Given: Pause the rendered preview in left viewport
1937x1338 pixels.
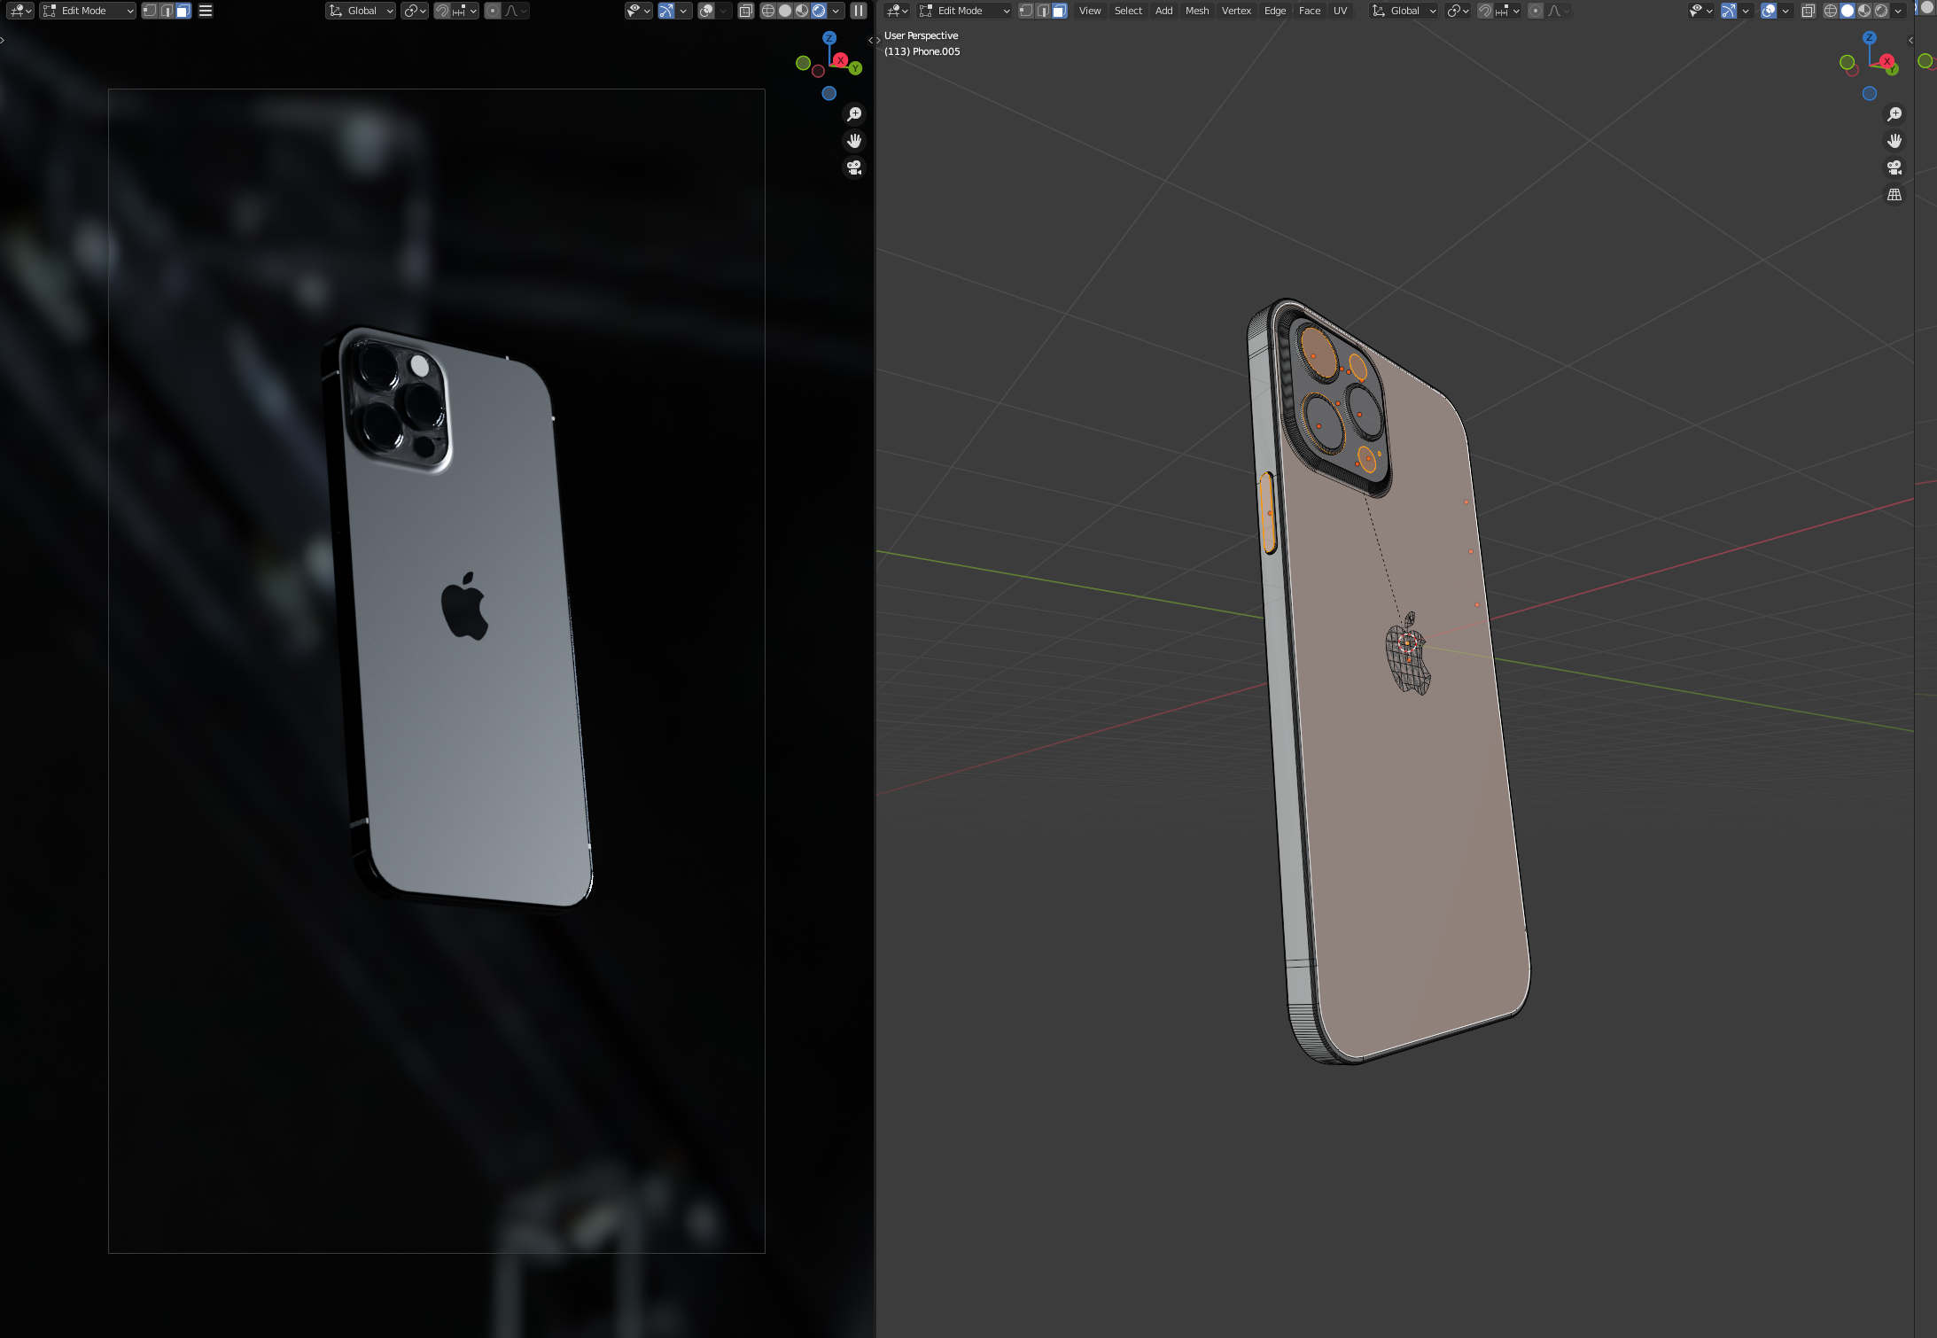Looking at the screenshot, I should pyautogui.click(x=857, y=11).
